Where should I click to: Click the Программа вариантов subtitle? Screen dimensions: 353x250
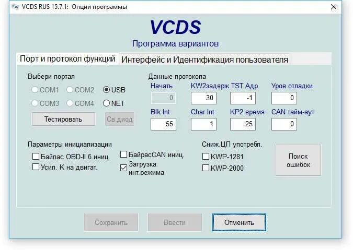[175, 43]
